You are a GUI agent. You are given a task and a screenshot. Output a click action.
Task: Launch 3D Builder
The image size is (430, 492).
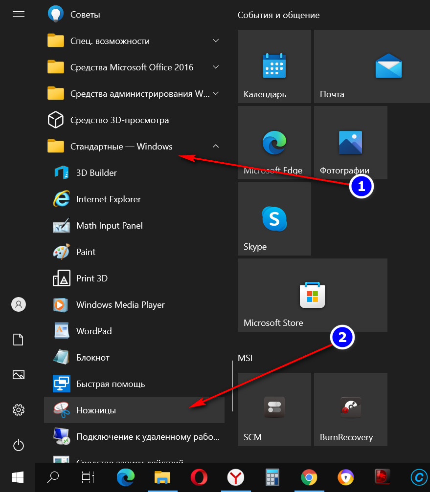134,172
